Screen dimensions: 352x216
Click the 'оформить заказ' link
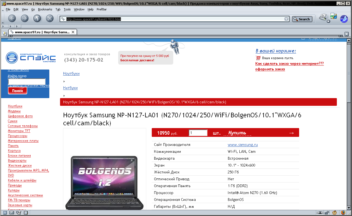tap(270, 69)
